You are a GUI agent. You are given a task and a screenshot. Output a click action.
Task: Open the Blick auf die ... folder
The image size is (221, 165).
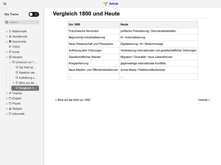pos(28,83)
